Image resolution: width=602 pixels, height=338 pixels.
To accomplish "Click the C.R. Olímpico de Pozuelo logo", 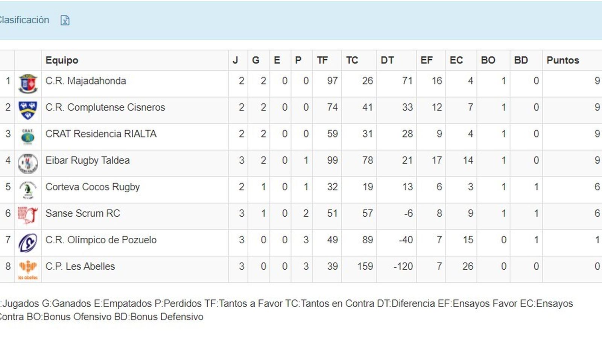I will click(x=28, y=240).
